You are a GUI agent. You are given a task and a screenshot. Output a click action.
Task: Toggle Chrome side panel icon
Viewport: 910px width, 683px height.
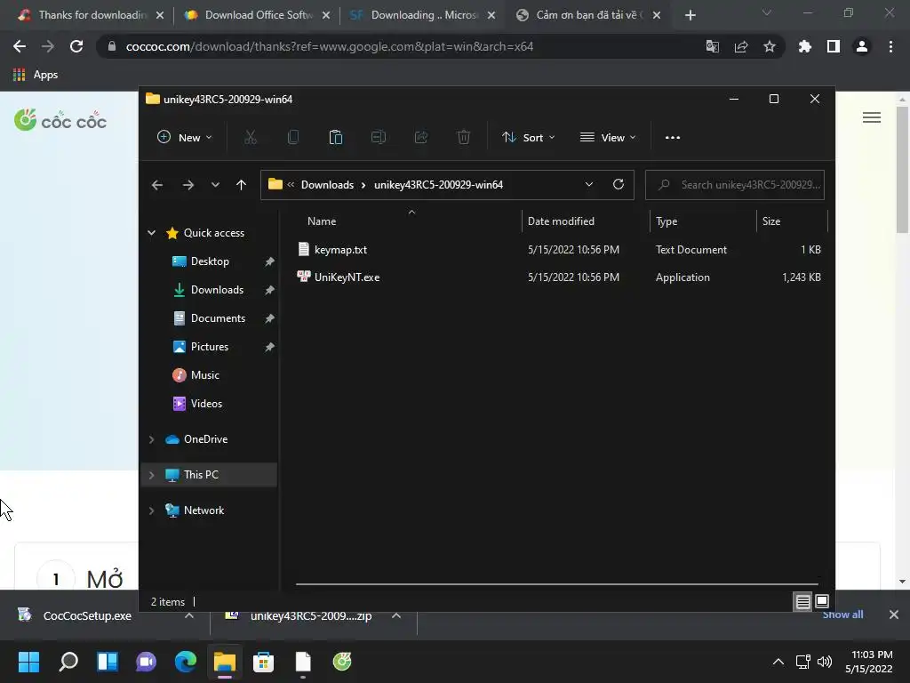[x=834, y=46]
